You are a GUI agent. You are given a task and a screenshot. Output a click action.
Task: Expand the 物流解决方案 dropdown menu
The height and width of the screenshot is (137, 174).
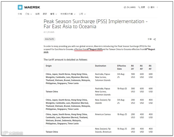(x=68, y=14)
